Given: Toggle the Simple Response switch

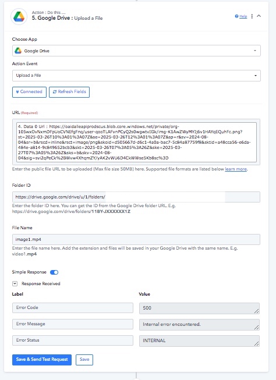Looking at the screenshot, I should click(54, 272).
